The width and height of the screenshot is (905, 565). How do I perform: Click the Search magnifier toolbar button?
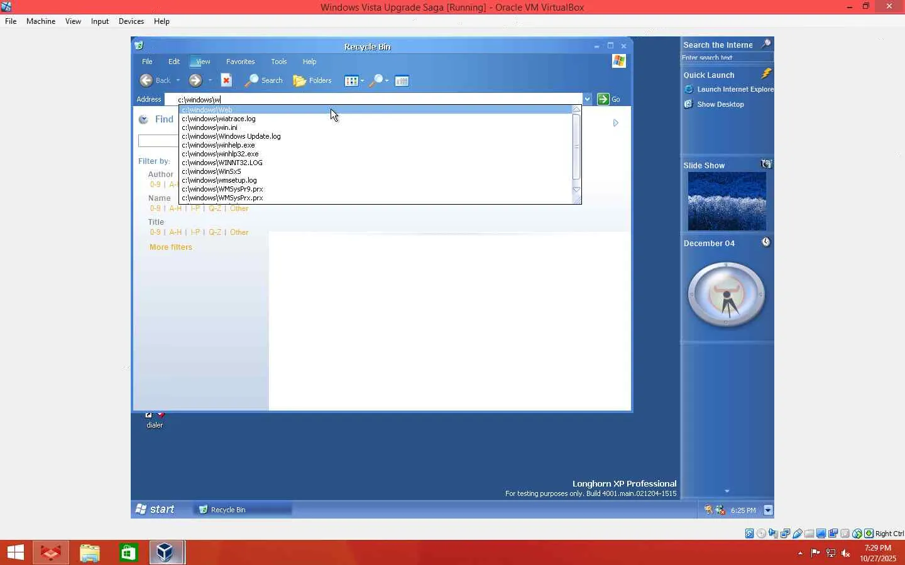point(264,80)
